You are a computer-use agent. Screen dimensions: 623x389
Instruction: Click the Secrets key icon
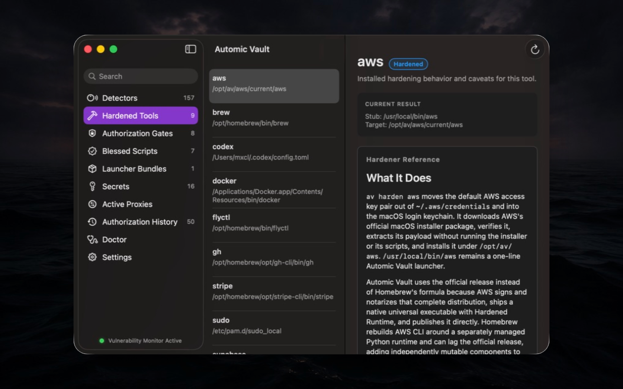[x=92, y=187]
